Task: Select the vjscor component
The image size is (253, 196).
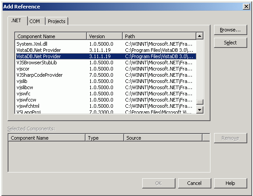Action: 106,69
